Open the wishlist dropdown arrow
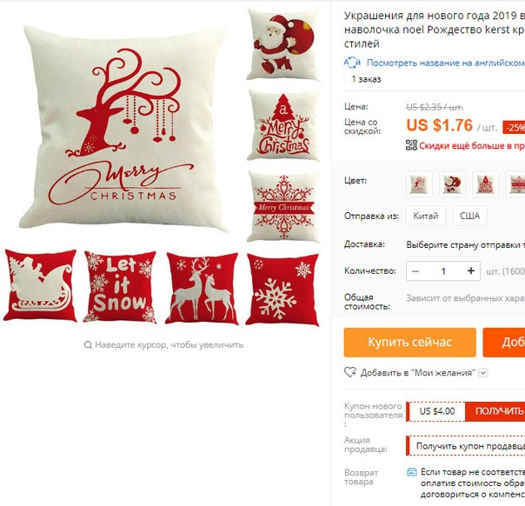The image size is (525, 506). [482, 373]
